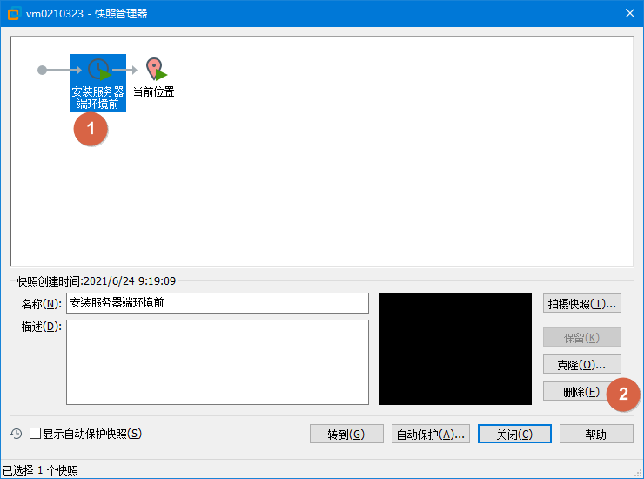
Task: Click the VMware icon in the title bar
Action: point(13,14)
